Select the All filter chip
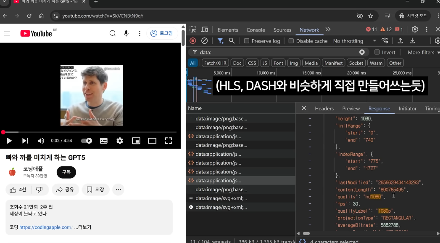Image resolution: width=440 pixels, height=243 pixels. 193,63
